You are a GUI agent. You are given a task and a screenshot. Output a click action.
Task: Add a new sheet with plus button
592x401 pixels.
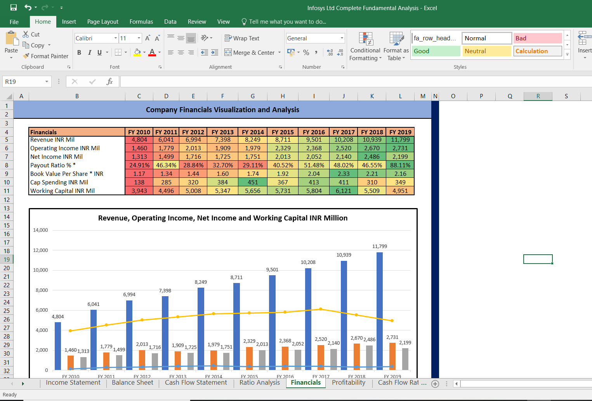point(435,384)
